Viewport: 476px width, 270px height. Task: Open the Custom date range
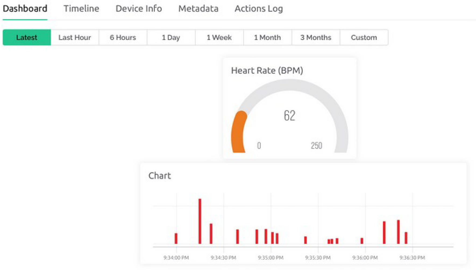pyautogui.click(x=364, y=38)
